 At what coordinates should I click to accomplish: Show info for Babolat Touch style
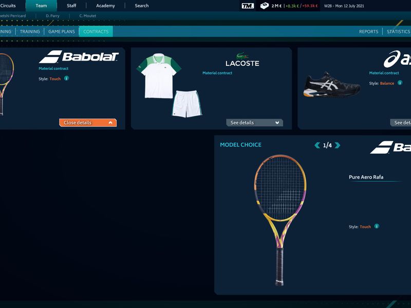point(67,79)
